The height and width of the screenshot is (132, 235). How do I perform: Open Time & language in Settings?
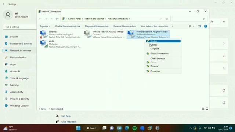click(x=19, y=78)
